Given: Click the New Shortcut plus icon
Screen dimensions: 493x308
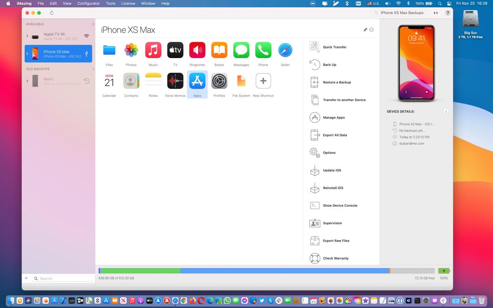Looking at the screenshot, I should (x=263, y=81).
